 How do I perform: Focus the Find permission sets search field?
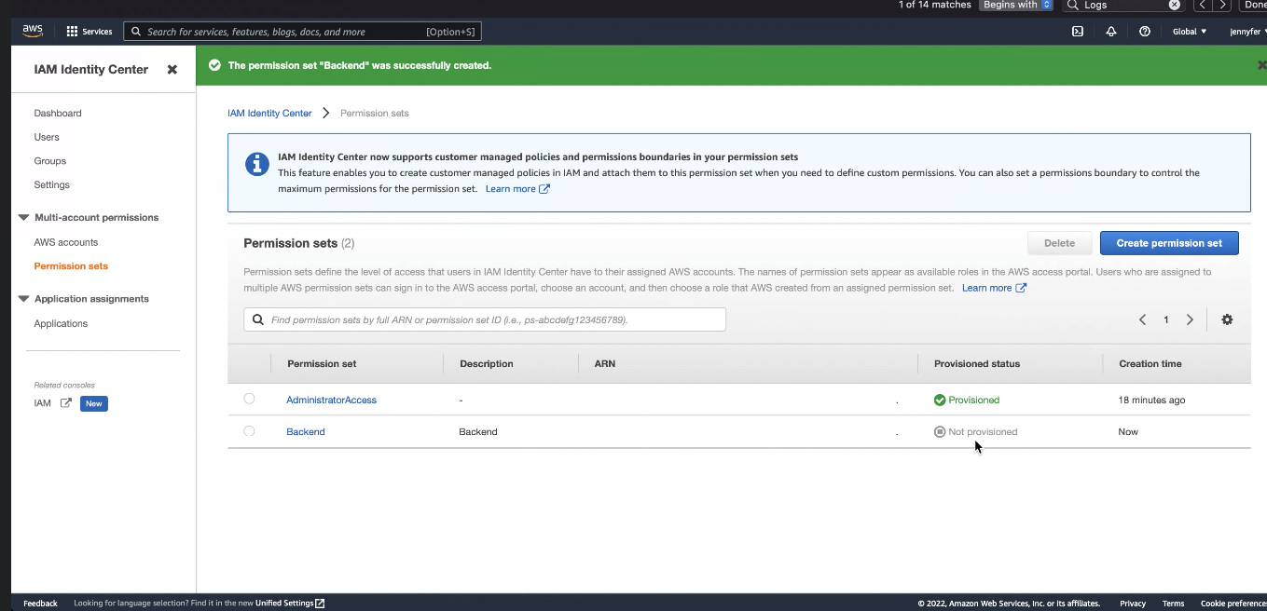click(x=485, y=319)
